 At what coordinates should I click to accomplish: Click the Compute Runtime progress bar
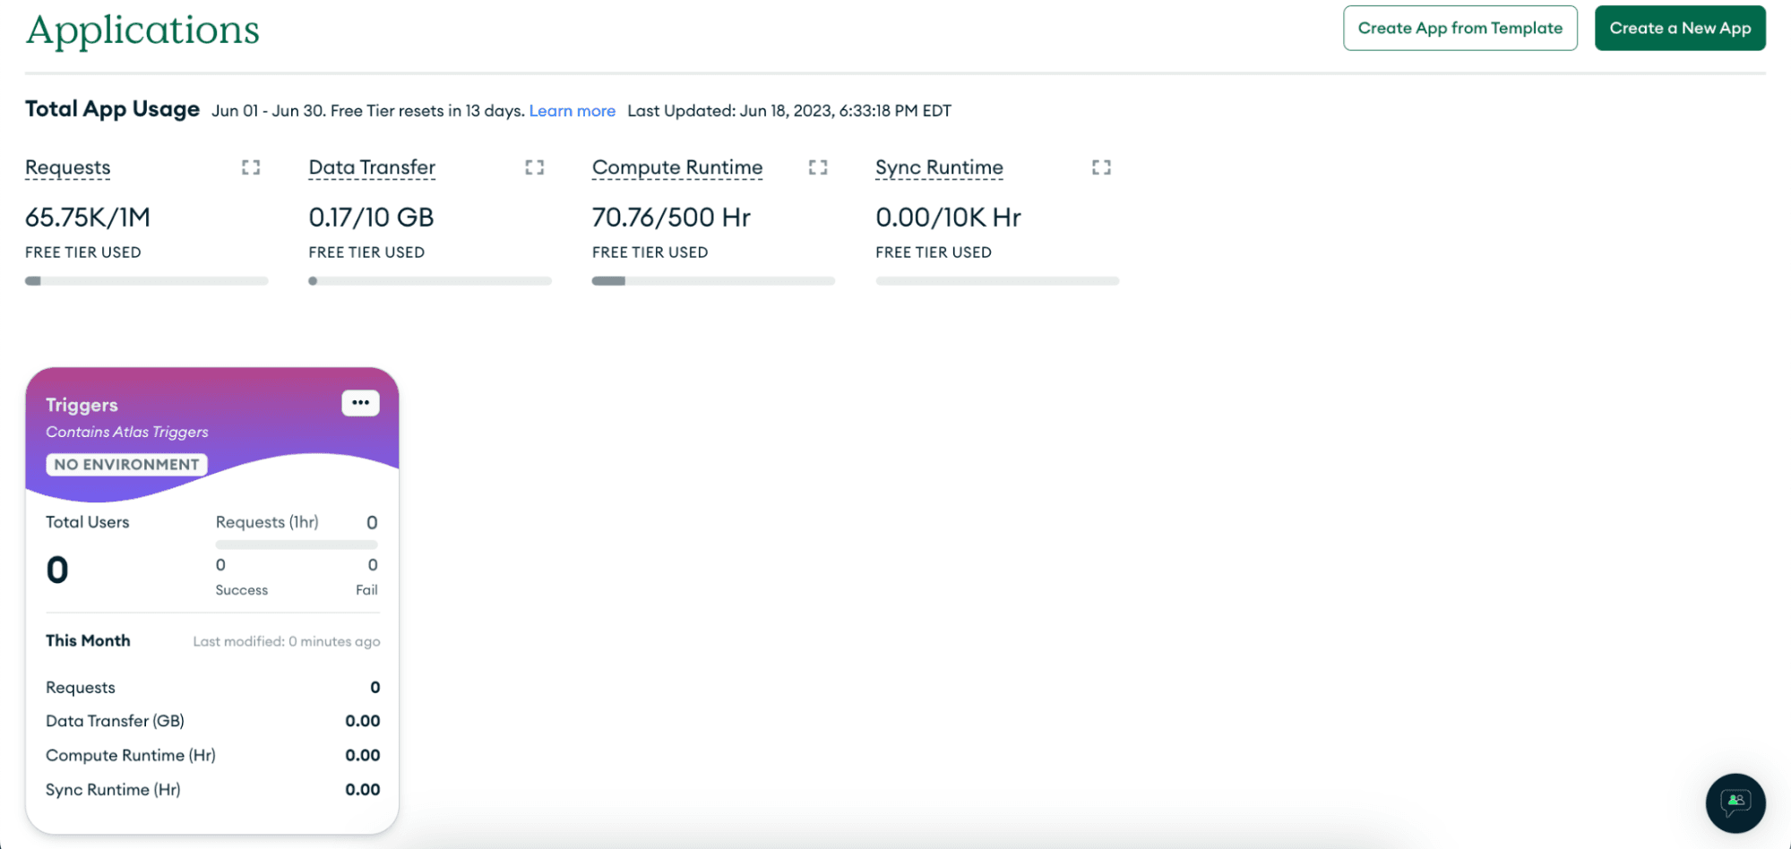click(713, 281)
